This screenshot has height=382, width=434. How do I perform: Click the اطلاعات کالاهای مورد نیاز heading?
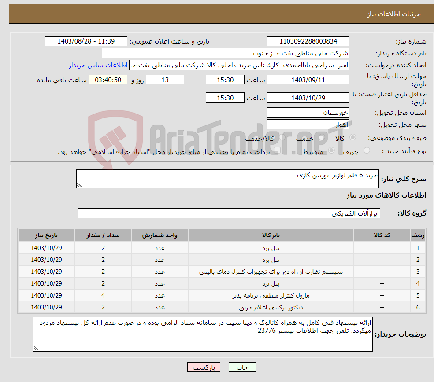(x=386, y=195)
